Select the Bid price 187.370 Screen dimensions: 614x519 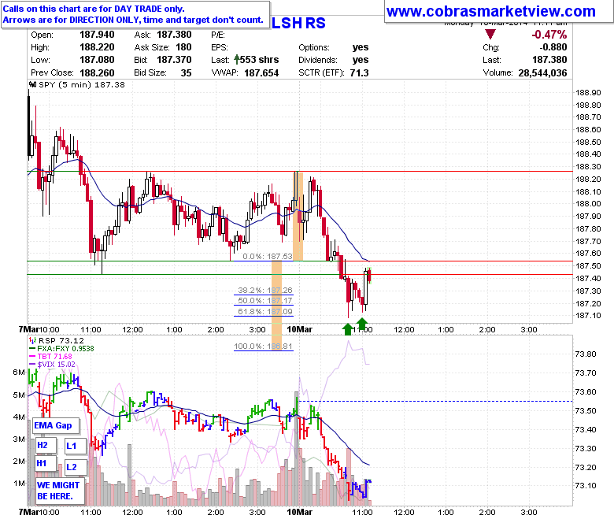click(x=174, y=60)
